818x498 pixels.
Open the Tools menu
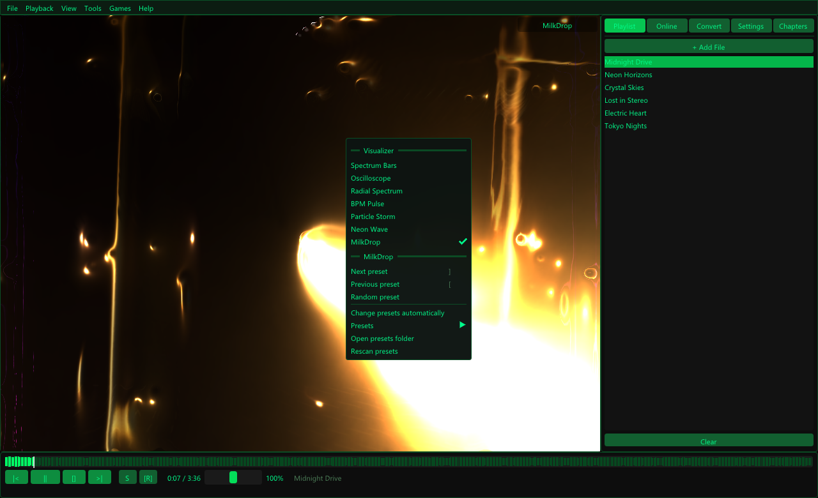[93, 8]
